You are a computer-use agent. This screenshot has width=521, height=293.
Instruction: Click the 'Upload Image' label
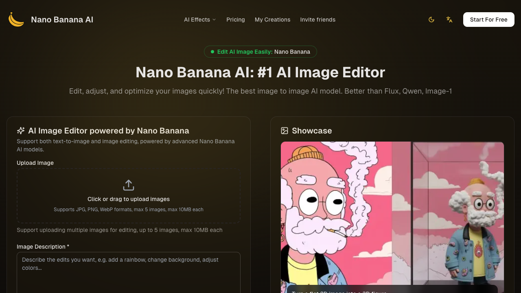click(35, 163)
